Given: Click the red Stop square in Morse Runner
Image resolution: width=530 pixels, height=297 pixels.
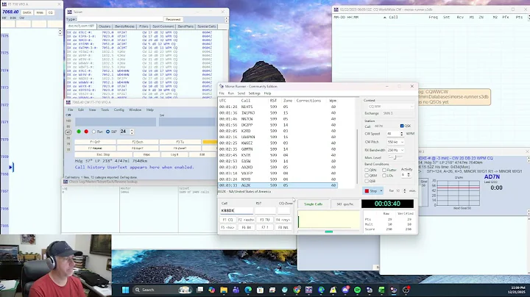Looking at the screenshot, I should click(367, 191).
